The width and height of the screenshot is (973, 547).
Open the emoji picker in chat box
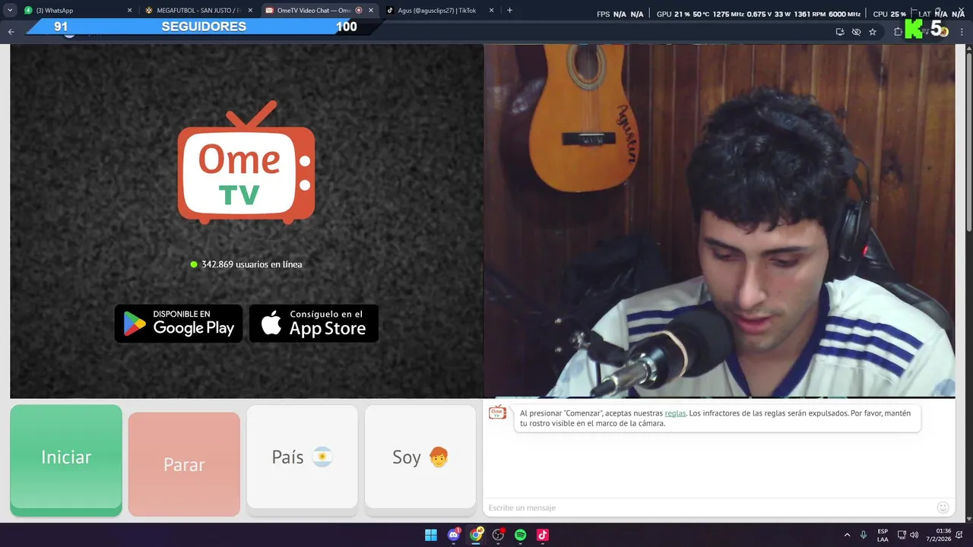(943, 507)
